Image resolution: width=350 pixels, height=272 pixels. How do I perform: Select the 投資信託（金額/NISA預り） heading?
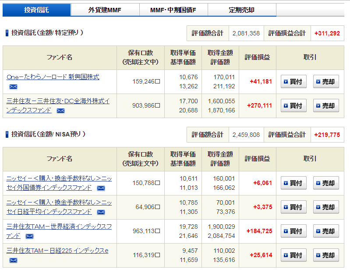(48, 134)
